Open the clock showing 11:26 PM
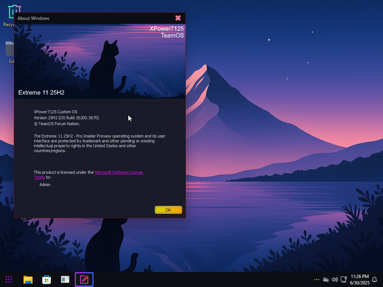The height and width of the screenshot is (287, 383). 359,280
